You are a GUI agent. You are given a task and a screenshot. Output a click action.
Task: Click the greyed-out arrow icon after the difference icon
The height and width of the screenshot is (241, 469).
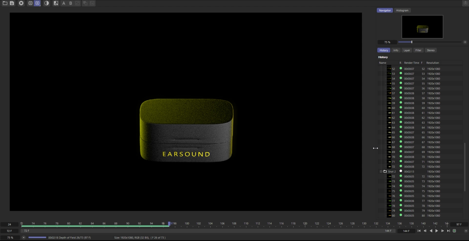tap(92, 3)
